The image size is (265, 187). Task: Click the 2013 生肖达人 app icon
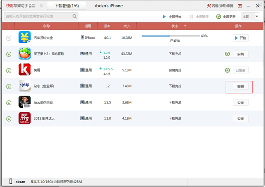point(24,118)
